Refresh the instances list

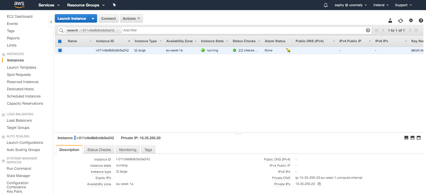(401, 21)
